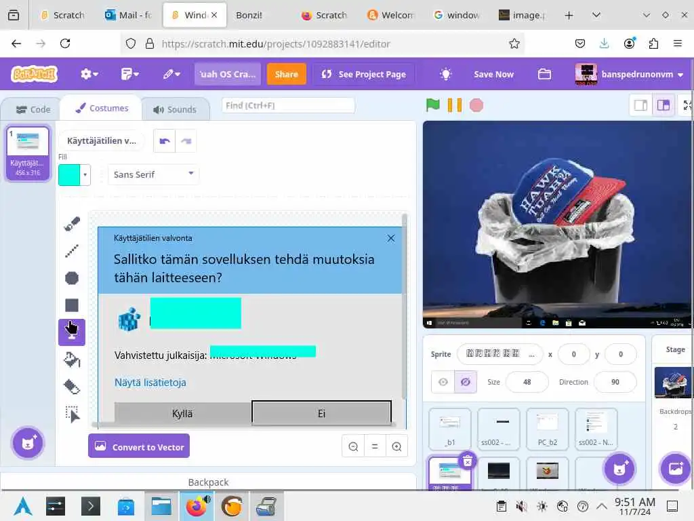
Task: Click the Undo arrow button
Action: click(x=165, y=141)
